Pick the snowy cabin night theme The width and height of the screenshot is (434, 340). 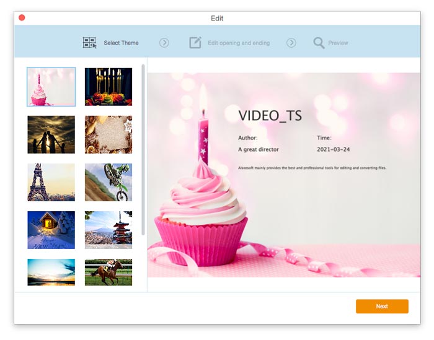pos(51,230)
